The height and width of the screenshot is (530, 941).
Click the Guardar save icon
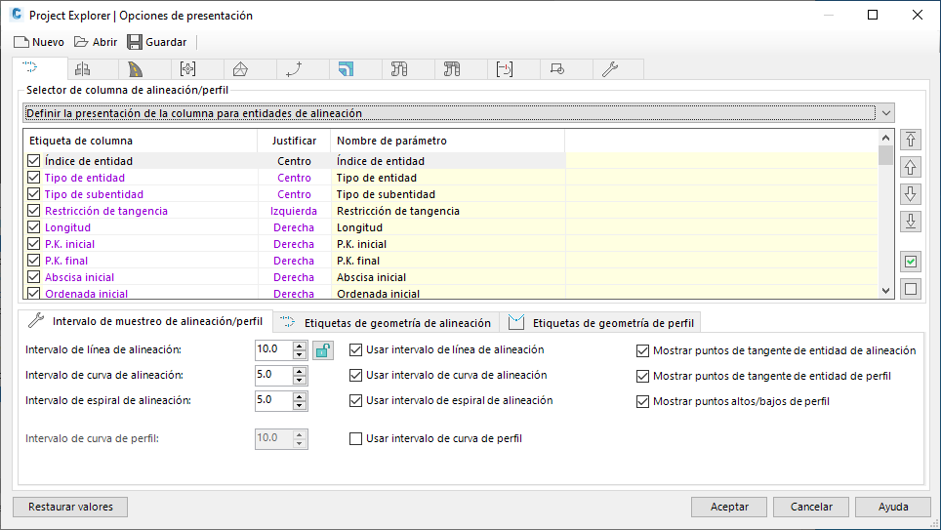[x=135, y=42]
